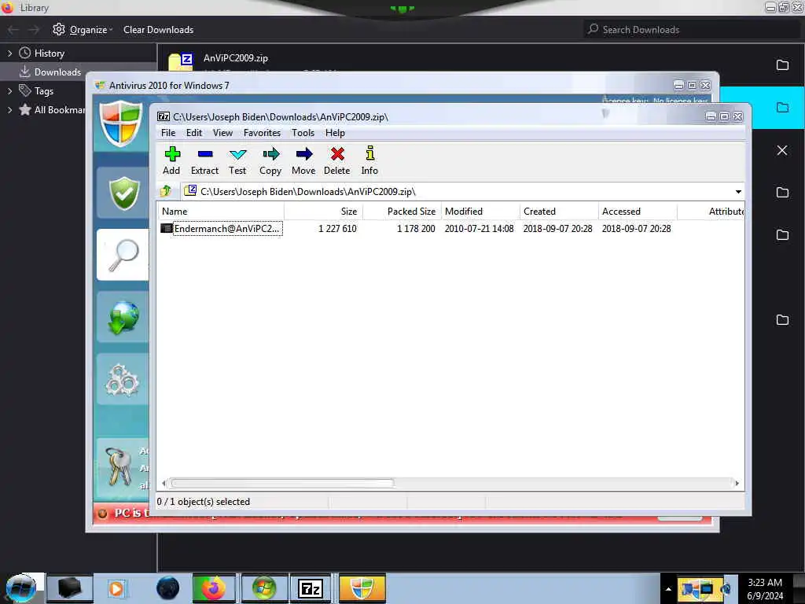Click the Copy toolbar icon
This screenshot has width=805, height=604.
270,160
